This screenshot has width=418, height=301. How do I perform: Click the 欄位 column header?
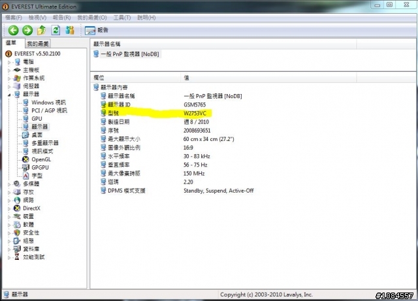click(136, 78)
